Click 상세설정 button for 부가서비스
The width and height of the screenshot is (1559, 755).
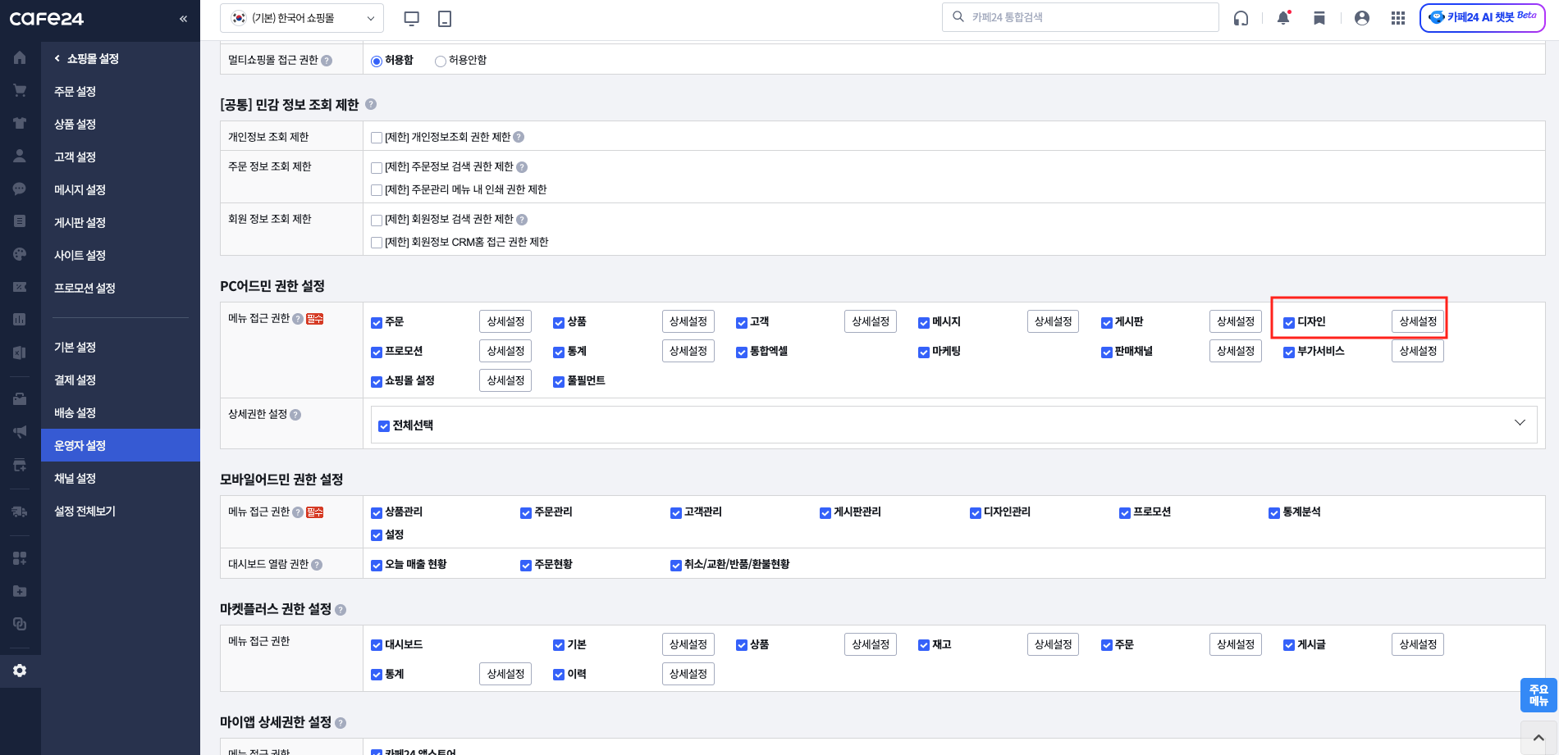[1418, 351]
